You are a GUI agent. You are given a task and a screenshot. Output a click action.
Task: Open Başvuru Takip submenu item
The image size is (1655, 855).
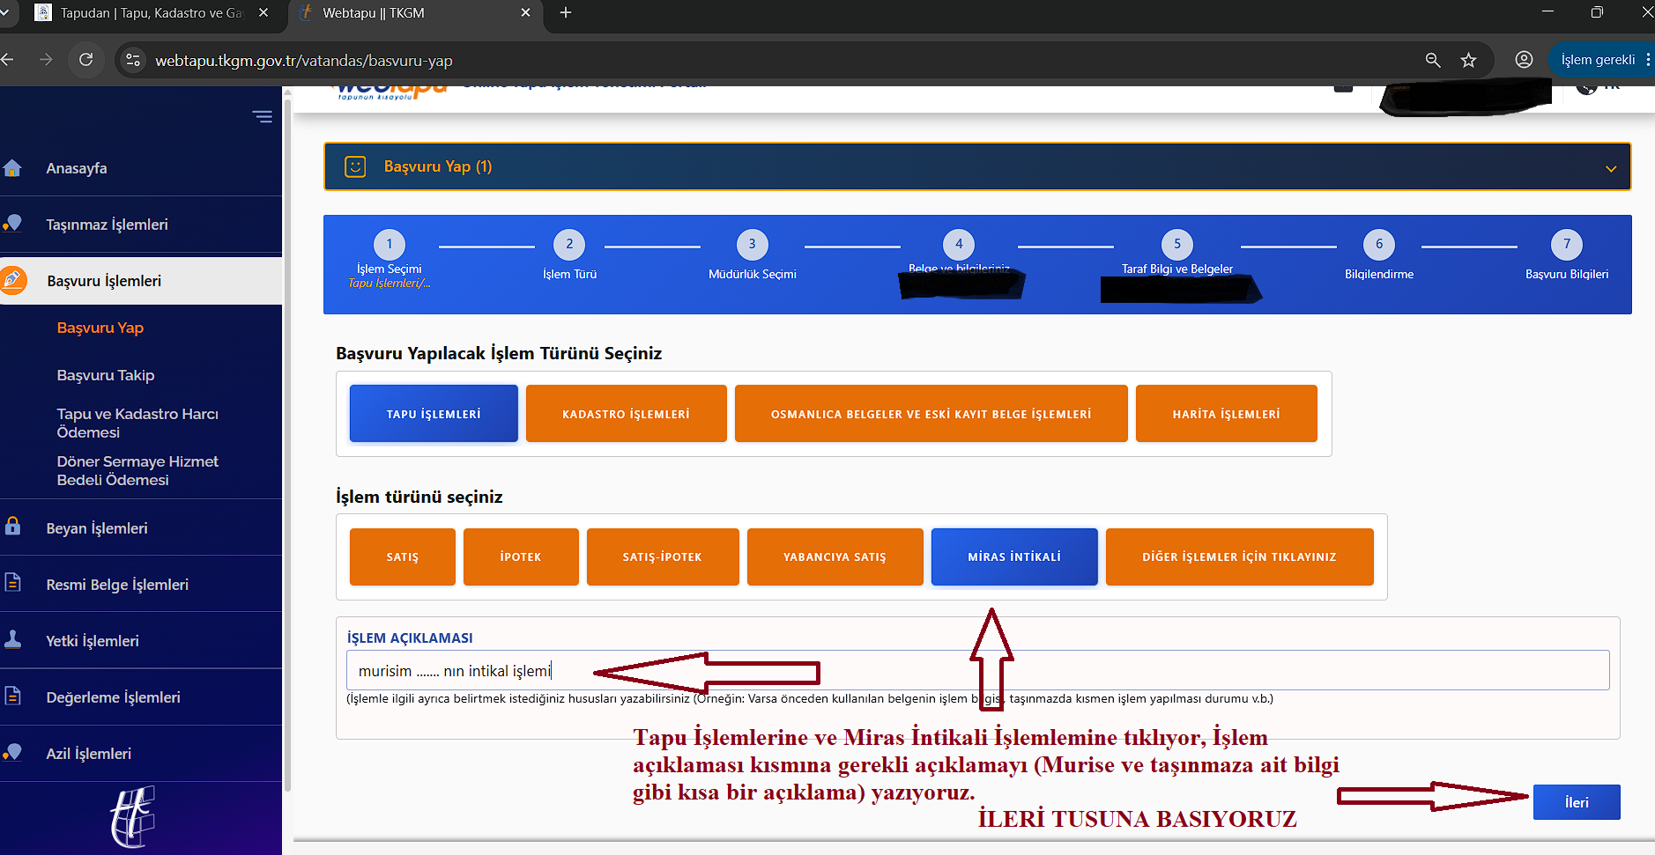[106, 375]
